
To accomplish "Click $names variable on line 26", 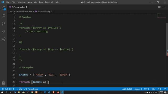I will [x=37, y=82].
